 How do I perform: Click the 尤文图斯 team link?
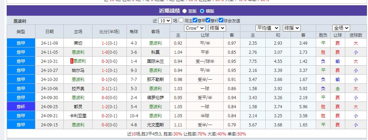point(155,125)
